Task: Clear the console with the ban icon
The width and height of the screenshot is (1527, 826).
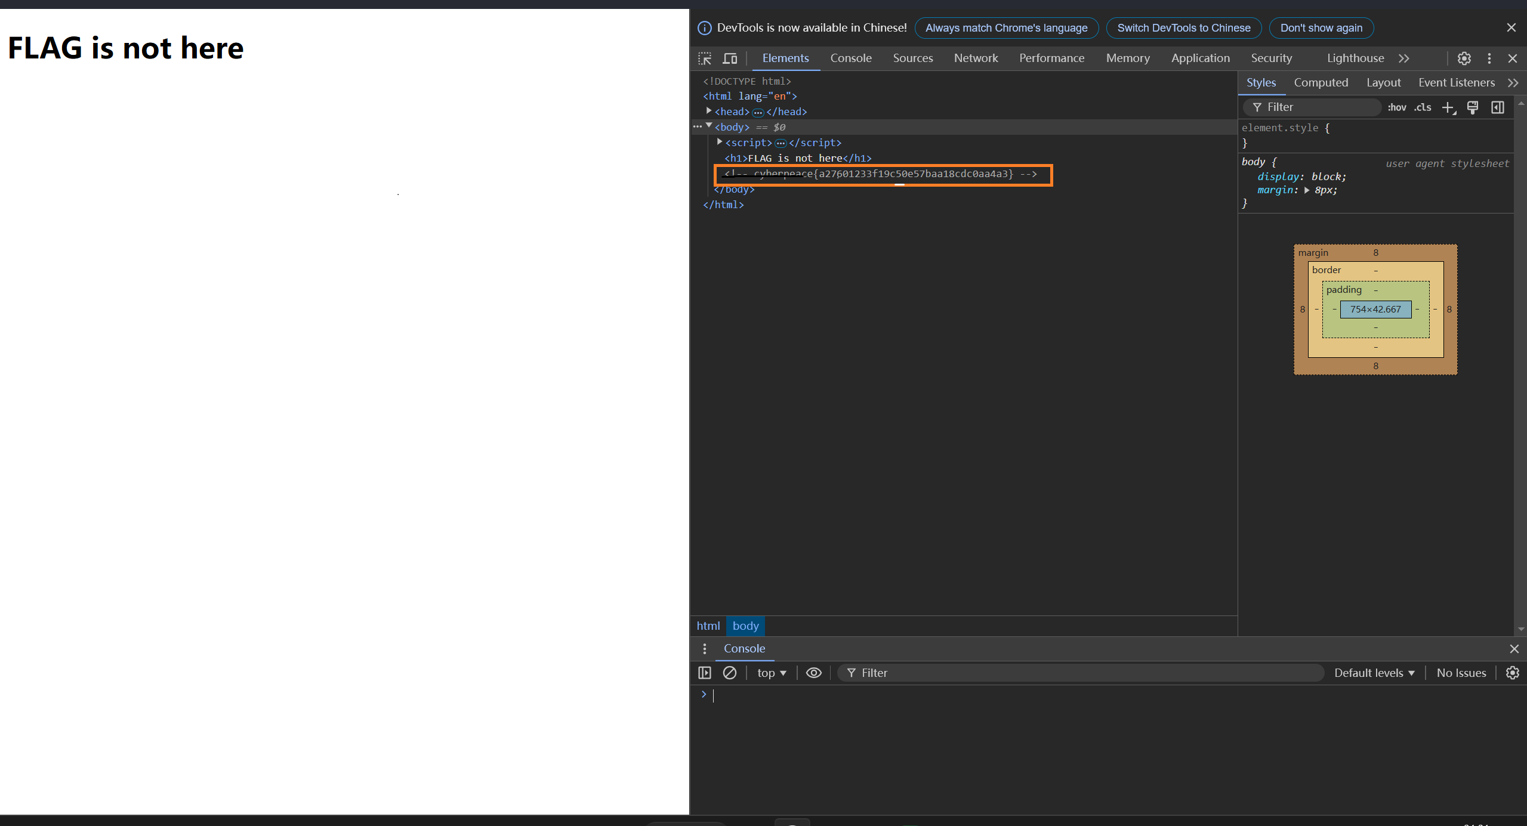Action: pos(729,673)
